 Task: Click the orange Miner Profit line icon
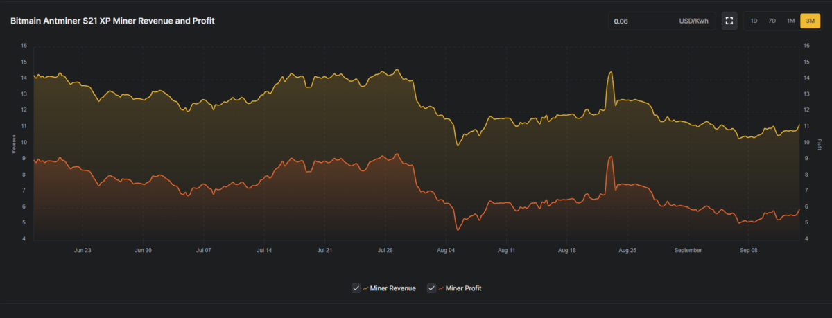click(440, 288)
